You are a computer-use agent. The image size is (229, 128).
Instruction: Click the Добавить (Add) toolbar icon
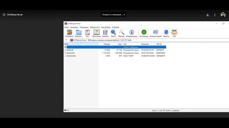click(69, 32)
